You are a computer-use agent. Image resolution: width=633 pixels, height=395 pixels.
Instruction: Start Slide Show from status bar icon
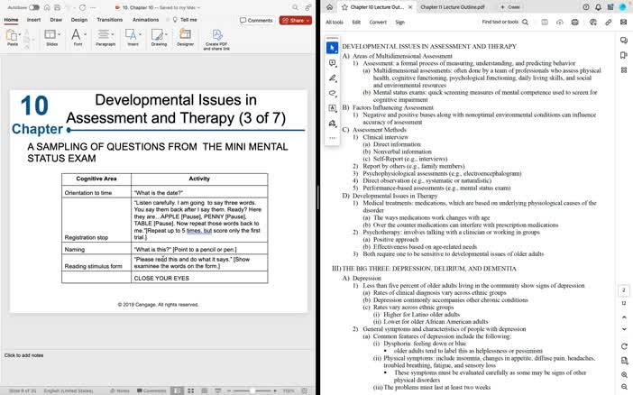(x=218, y=390)
